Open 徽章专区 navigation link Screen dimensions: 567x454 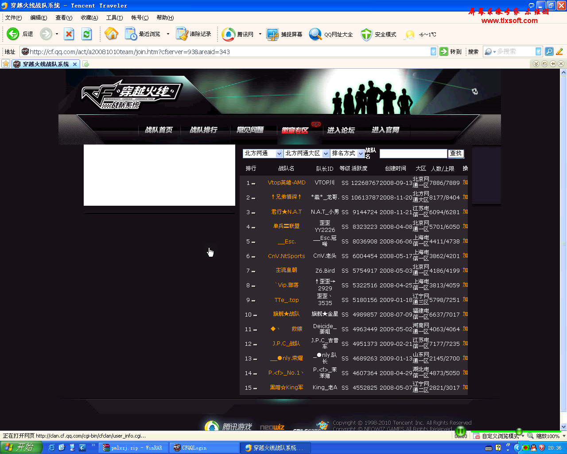[x=295, y=130]
